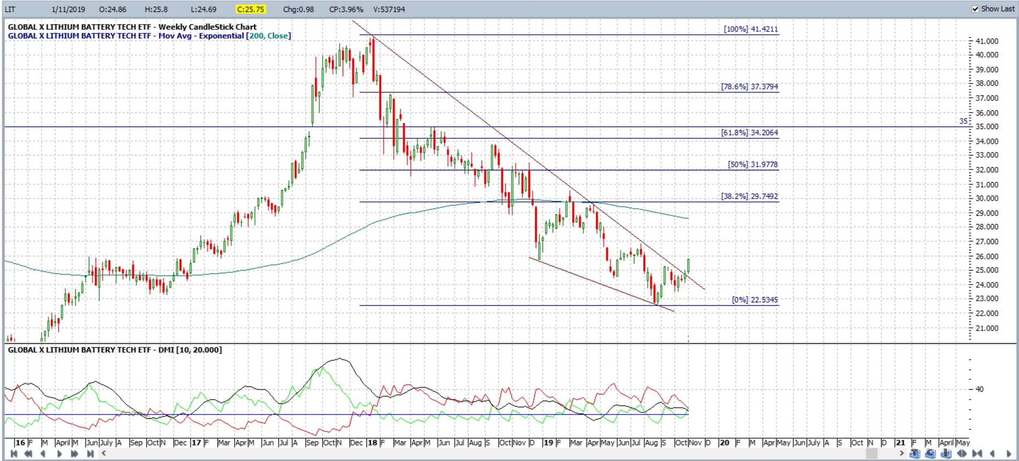Click the [50%] 31.9778 Fibonacci label
The height and width of the screenshot is (461, 1019).
(x=752, y=164)
